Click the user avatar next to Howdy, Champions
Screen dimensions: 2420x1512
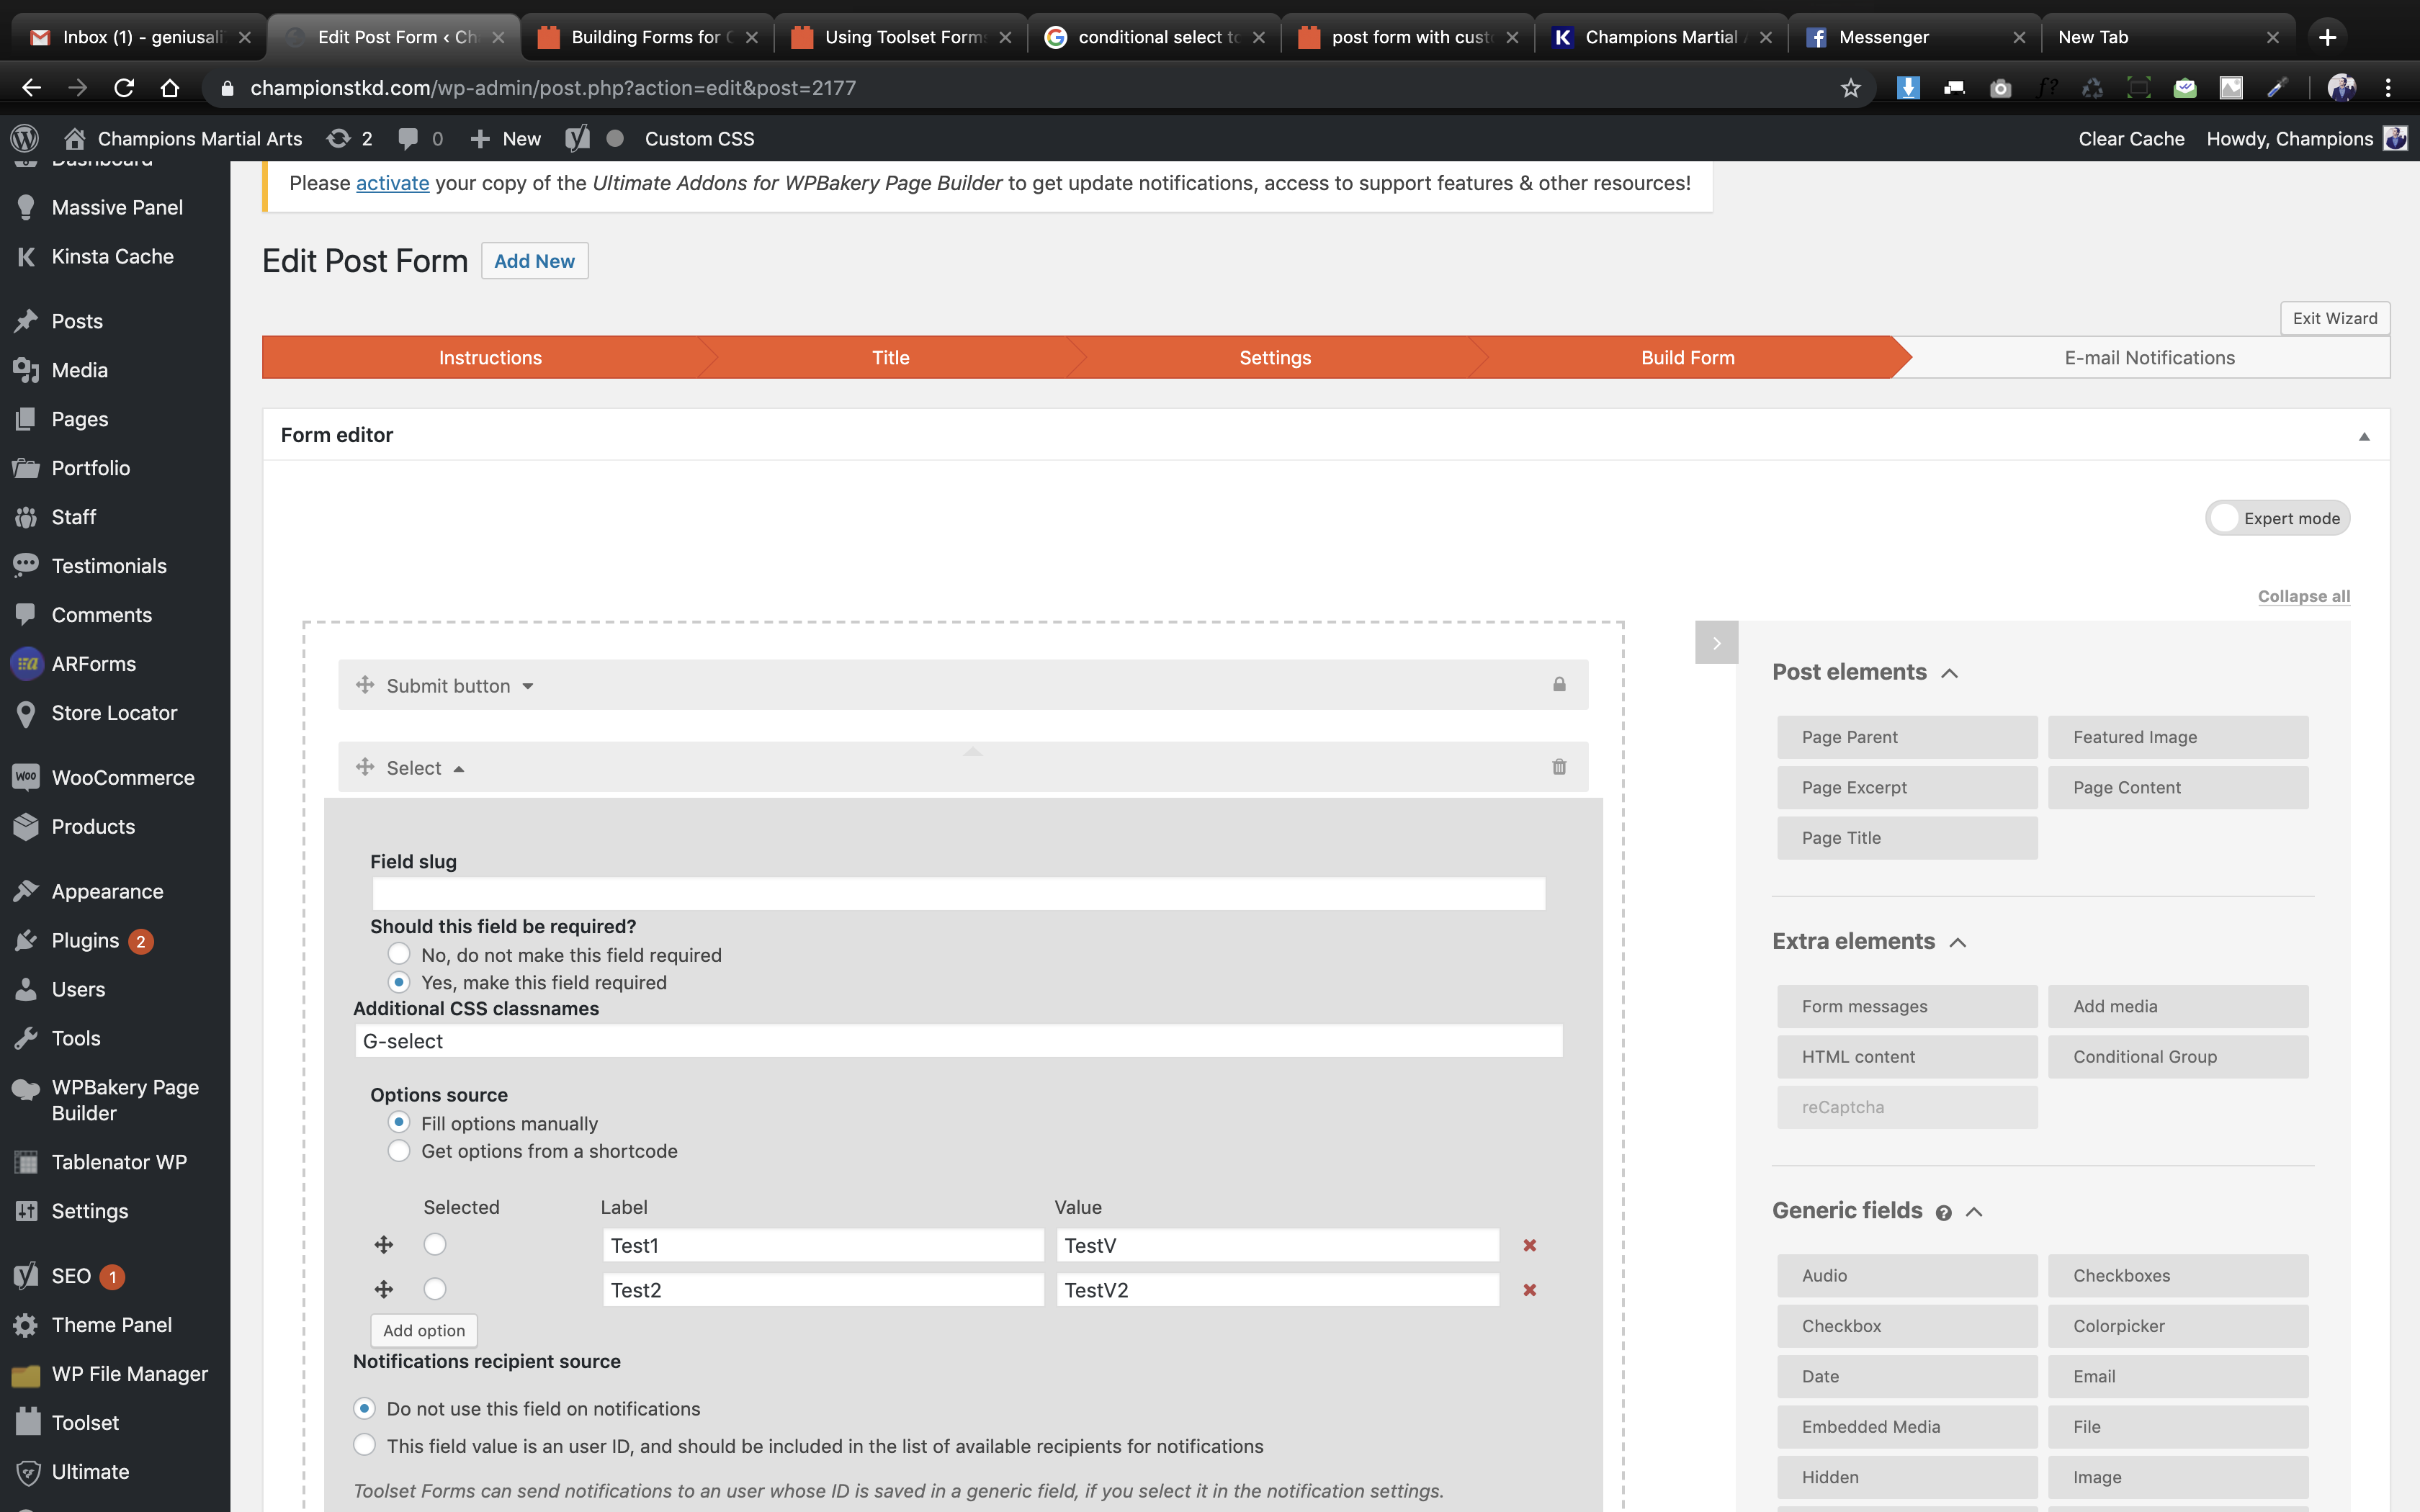click(2395, 138)
